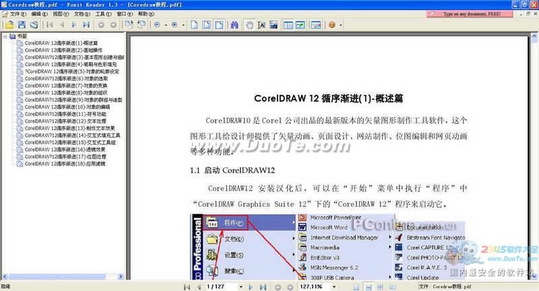The height and width of the screenshot is (291, 539).
Task: Click the Save disk icon
Action: (22, 25)
